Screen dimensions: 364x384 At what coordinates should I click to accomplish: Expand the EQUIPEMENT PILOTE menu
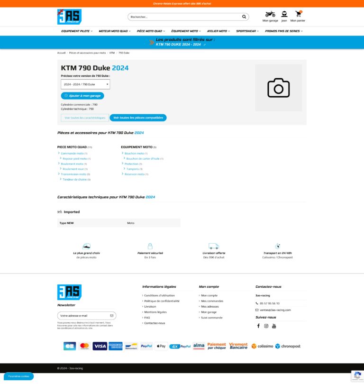click(77, 31)
